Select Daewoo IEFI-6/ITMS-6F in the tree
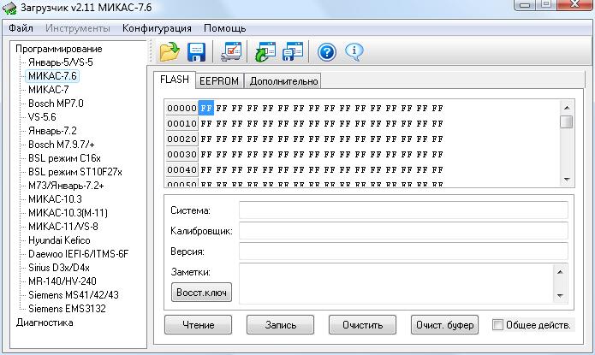This screenshot has width=595, height=355. 78,254
